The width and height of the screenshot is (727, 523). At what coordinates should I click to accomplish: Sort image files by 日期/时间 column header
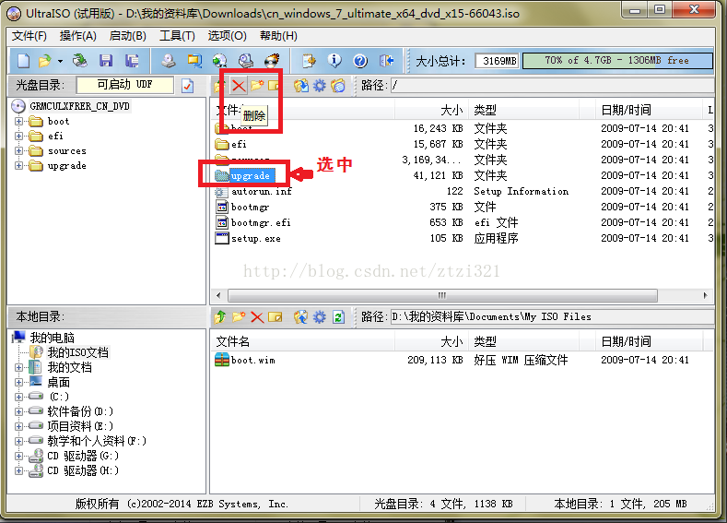click(649, 110)
